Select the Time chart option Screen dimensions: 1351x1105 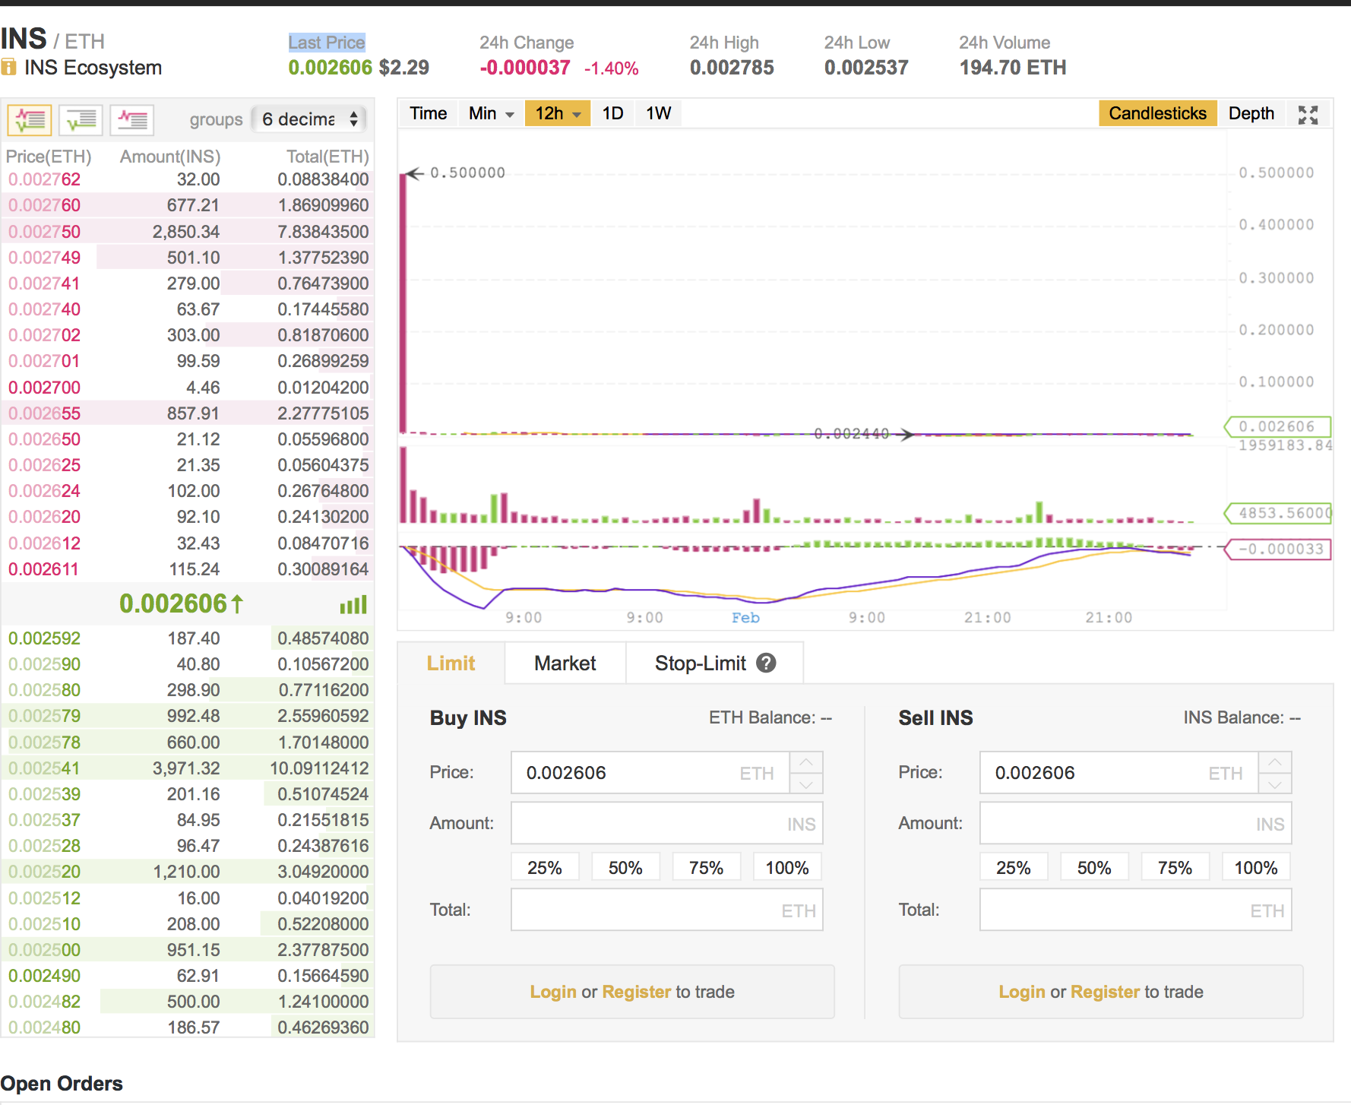point(428,113)
